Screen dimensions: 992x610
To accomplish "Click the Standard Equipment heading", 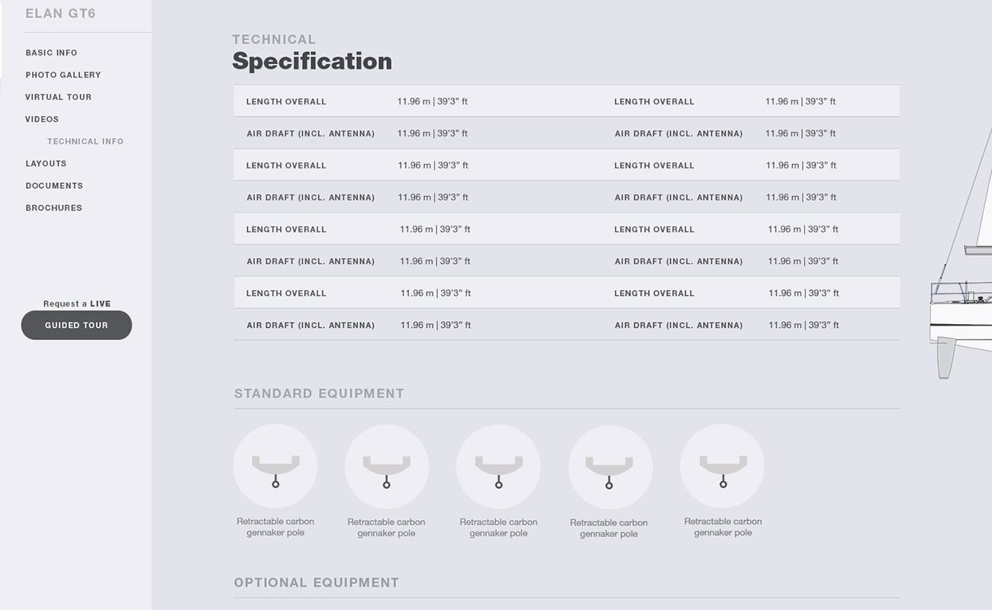I will pyautogui.click(x=319, y=393).
